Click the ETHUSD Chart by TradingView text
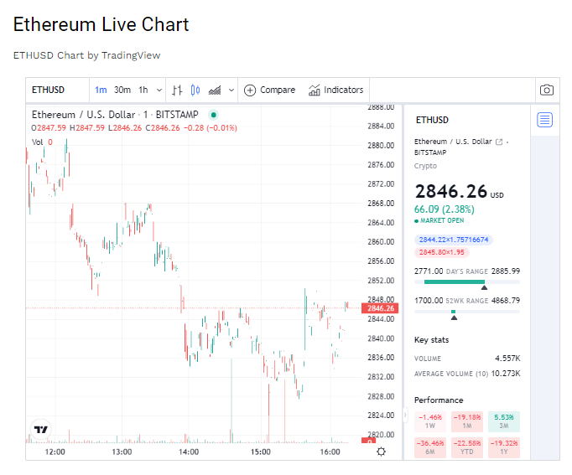This screenshot has height=475, width=572. (x=87, y=55)
